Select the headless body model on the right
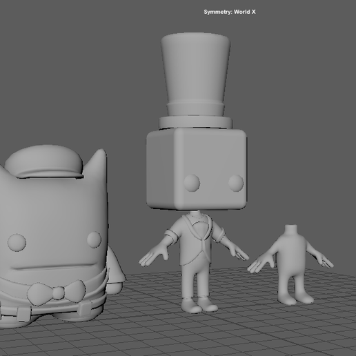This screenshot has height=356, width=356. 290,264
